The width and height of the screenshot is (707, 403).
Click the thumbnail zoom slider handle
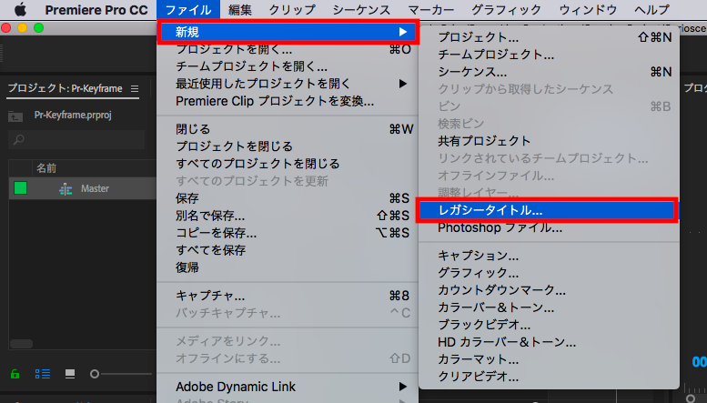pyautogui.click(x=95, y=374)
